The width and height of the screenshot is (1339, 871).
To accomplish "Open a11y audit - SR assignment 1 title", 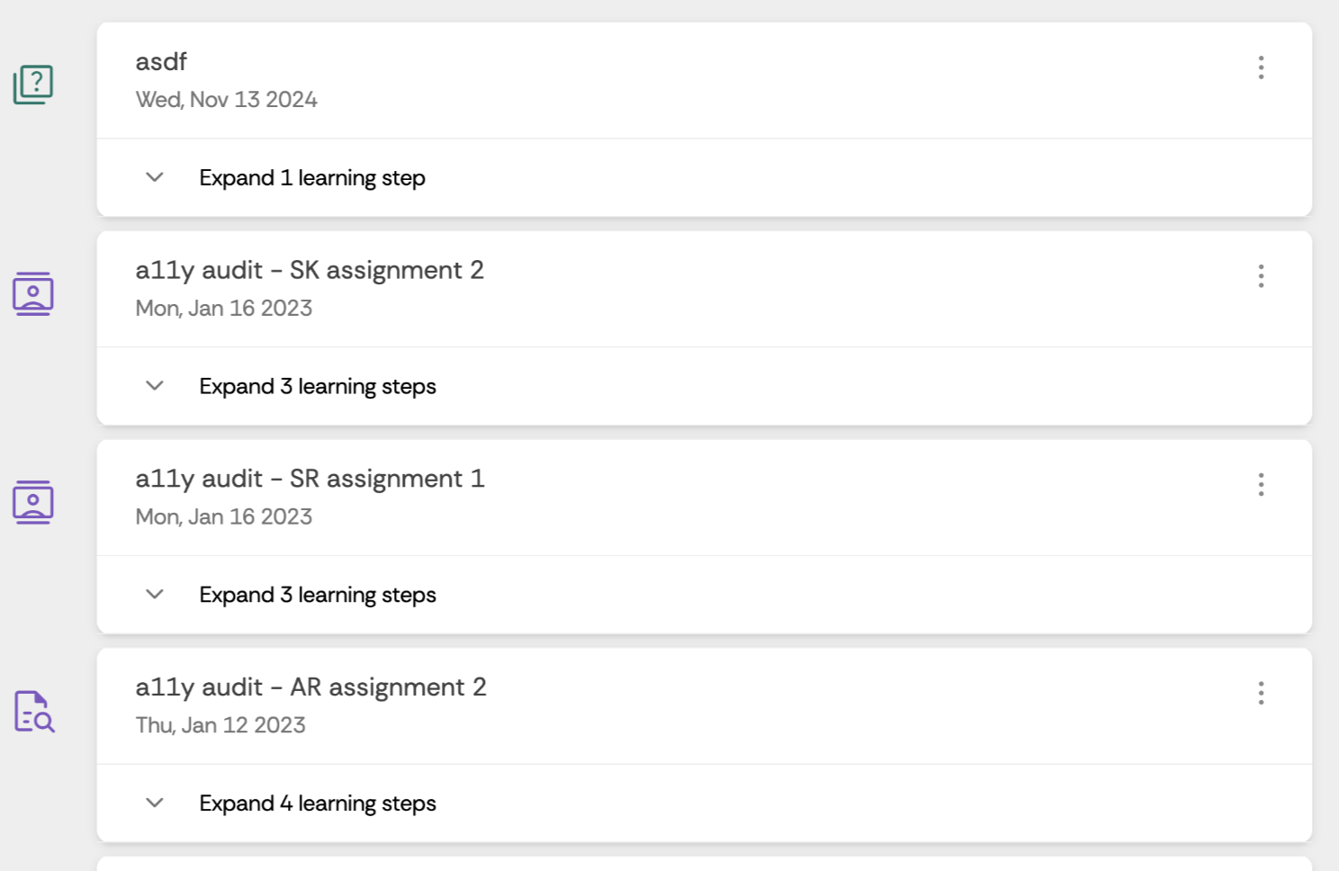I will point(310,479).
